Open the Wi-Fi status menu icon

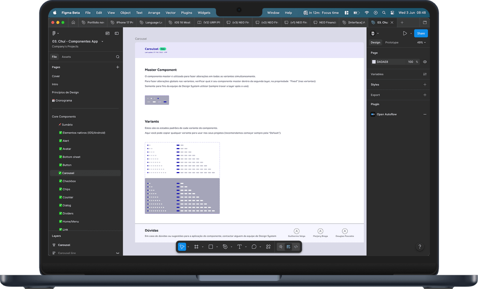coord(367,13)
